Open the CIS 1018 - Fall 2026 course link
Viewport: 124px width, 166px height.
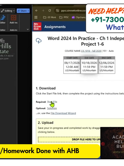pyautogui.click(x=91, y=51)
